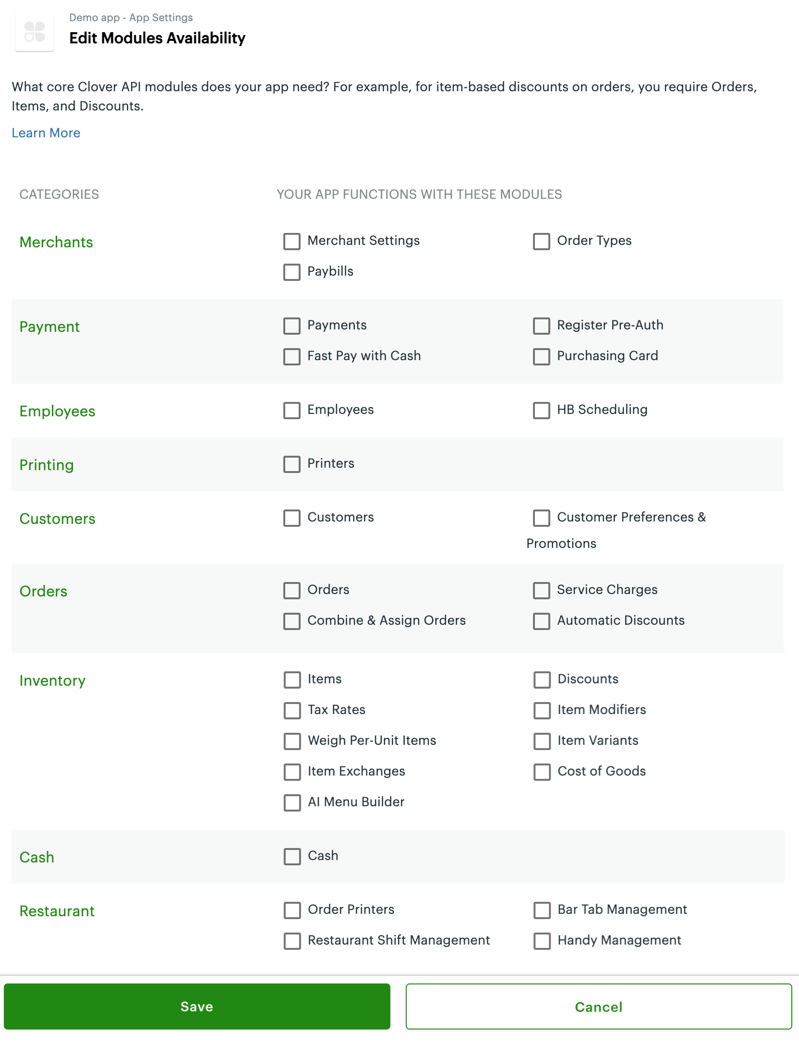Cancel editing modules availability
The width and height of the screenshot is (799, 1043).
click(598, 1007)
